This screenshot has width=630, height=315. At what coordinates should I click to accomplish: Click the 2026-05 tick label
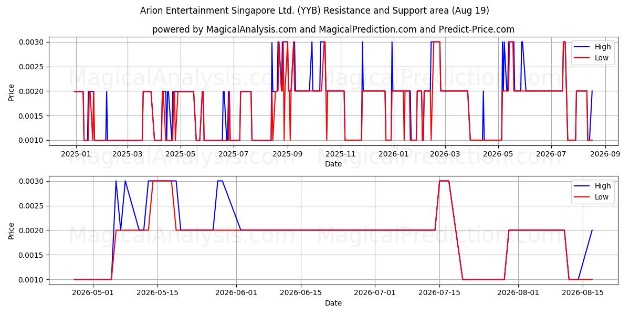[x=498, y=154]
